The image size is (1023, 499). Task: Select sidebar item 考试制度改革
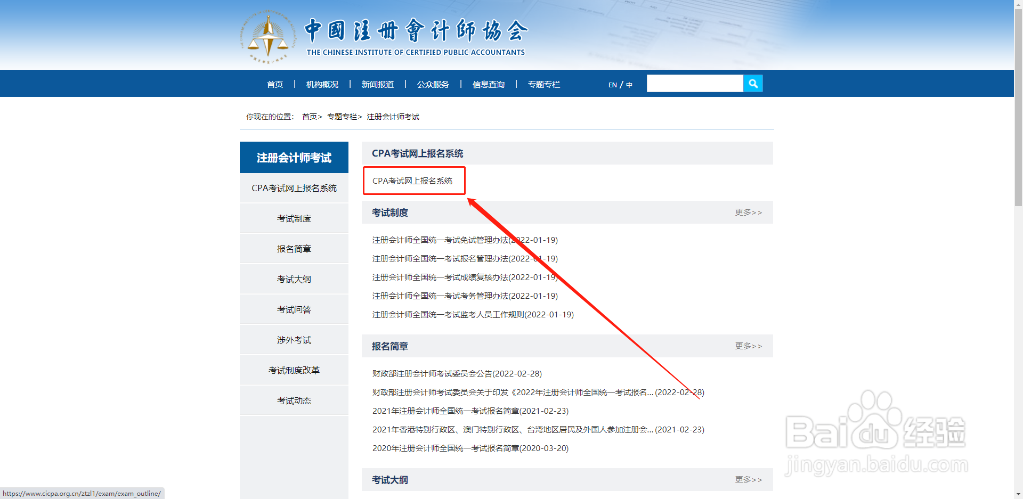294,370
